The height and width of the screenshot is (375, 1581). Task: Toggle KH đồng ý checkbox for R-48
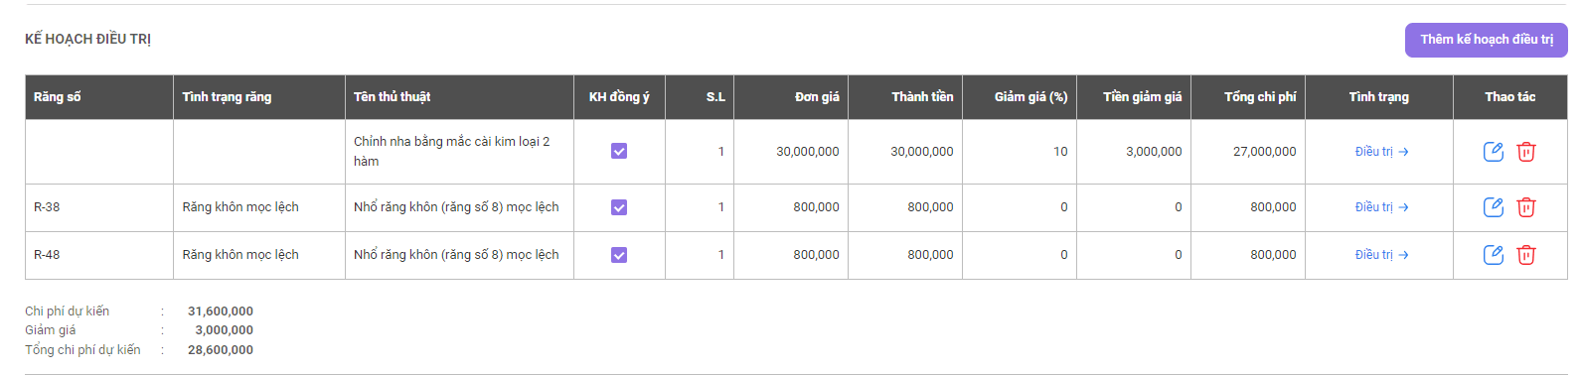coord(619,255)
